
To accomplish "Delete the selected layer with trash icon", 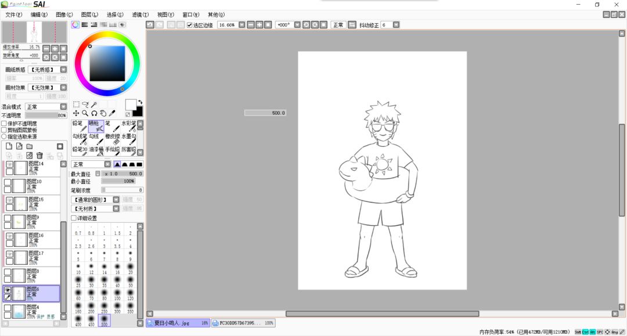I will coord(39,156).
